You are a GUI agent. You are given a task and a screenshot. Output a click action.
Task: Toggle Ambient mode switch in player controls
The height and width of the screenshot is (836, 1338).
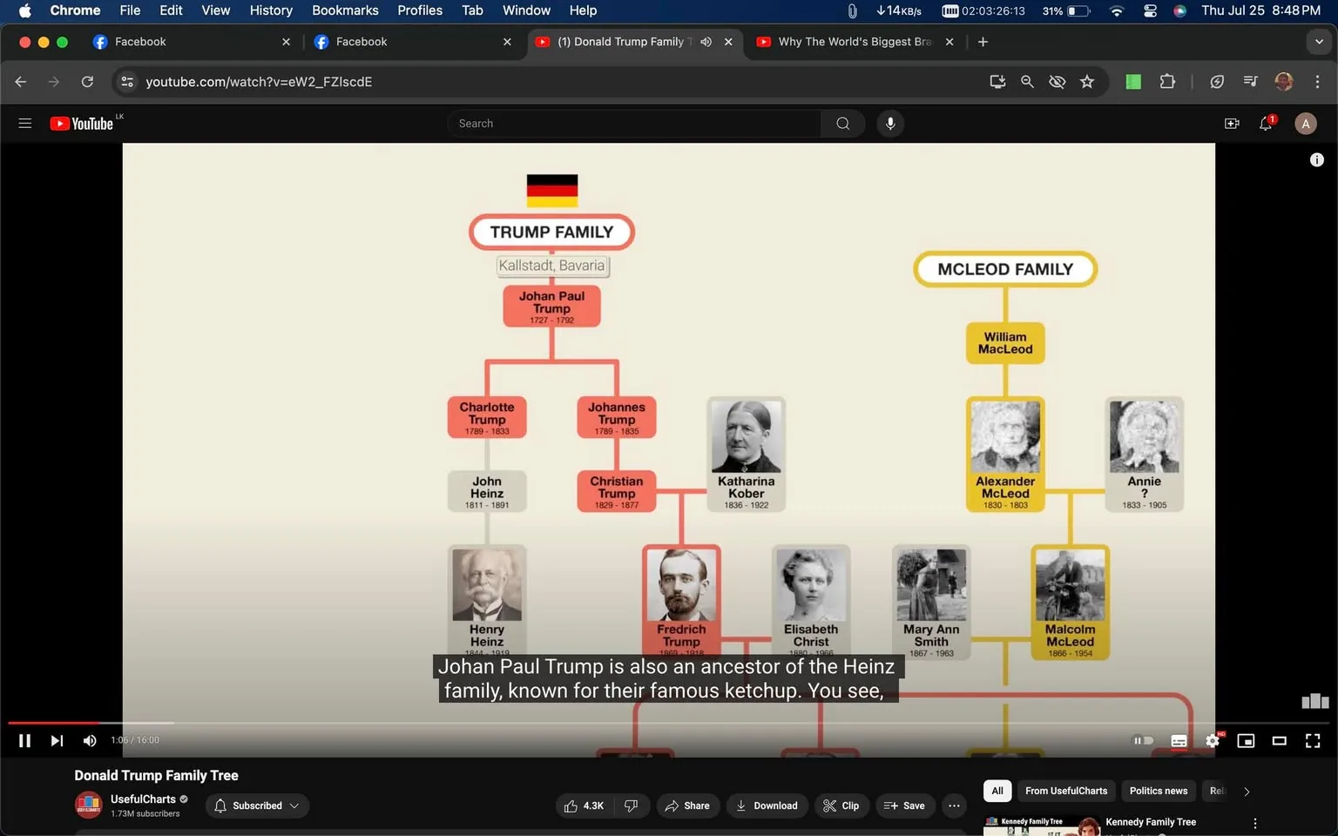(x=1143, y=740)
